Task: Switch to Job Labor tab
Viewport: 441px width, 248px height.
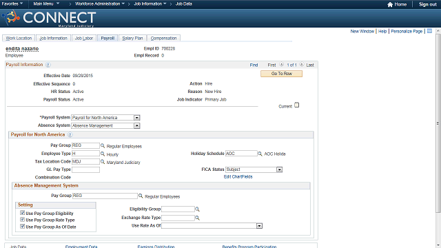Action: click(84, 39)
